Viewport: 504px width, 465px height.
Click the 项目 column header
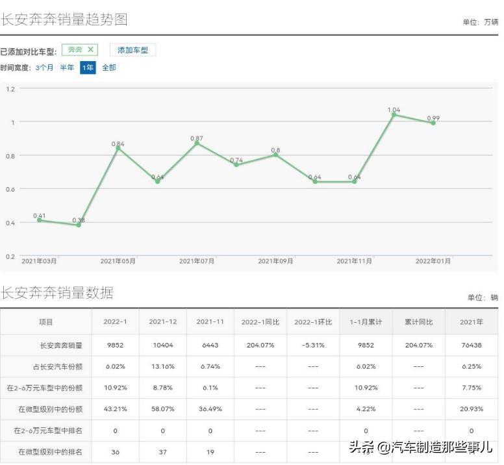45,322
